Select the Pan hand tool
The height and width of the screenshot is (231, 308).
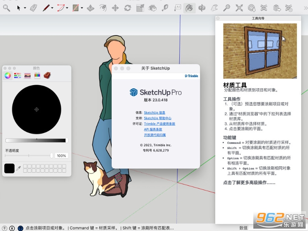click(214, 8)
